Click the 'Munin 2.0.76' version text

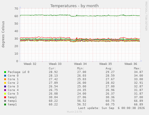pos(74,112)
